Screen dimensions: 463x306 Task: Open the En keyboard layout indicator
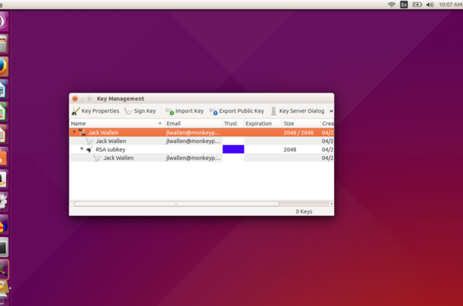point(404,4)
